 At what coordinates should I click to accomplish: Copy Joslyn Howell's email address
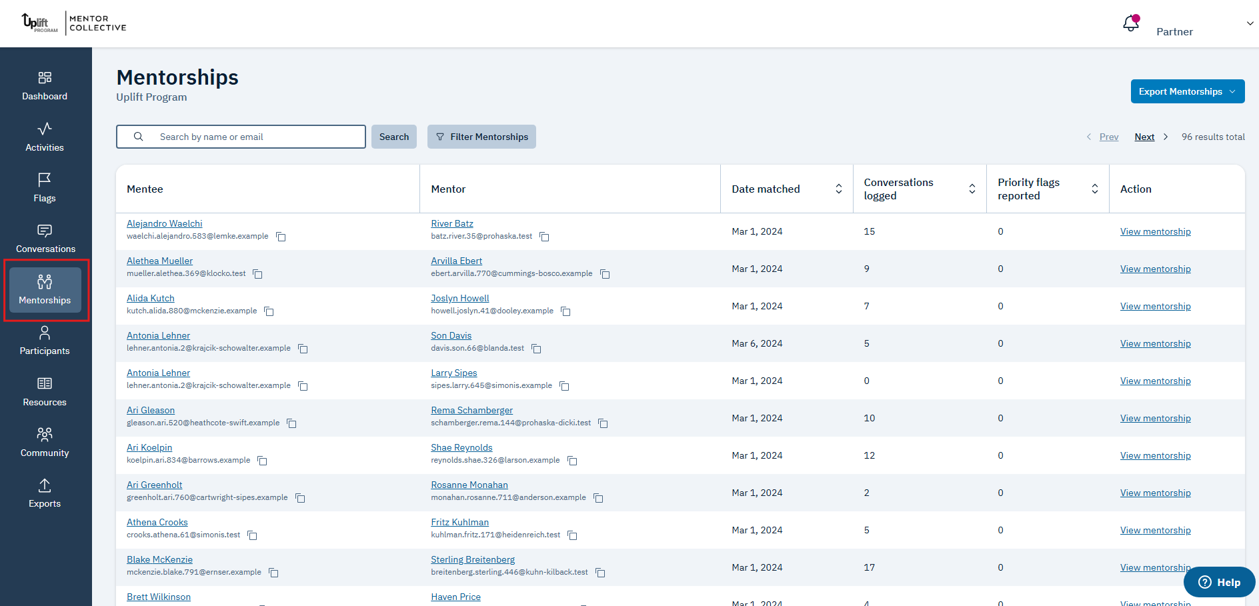click(565, 311)
